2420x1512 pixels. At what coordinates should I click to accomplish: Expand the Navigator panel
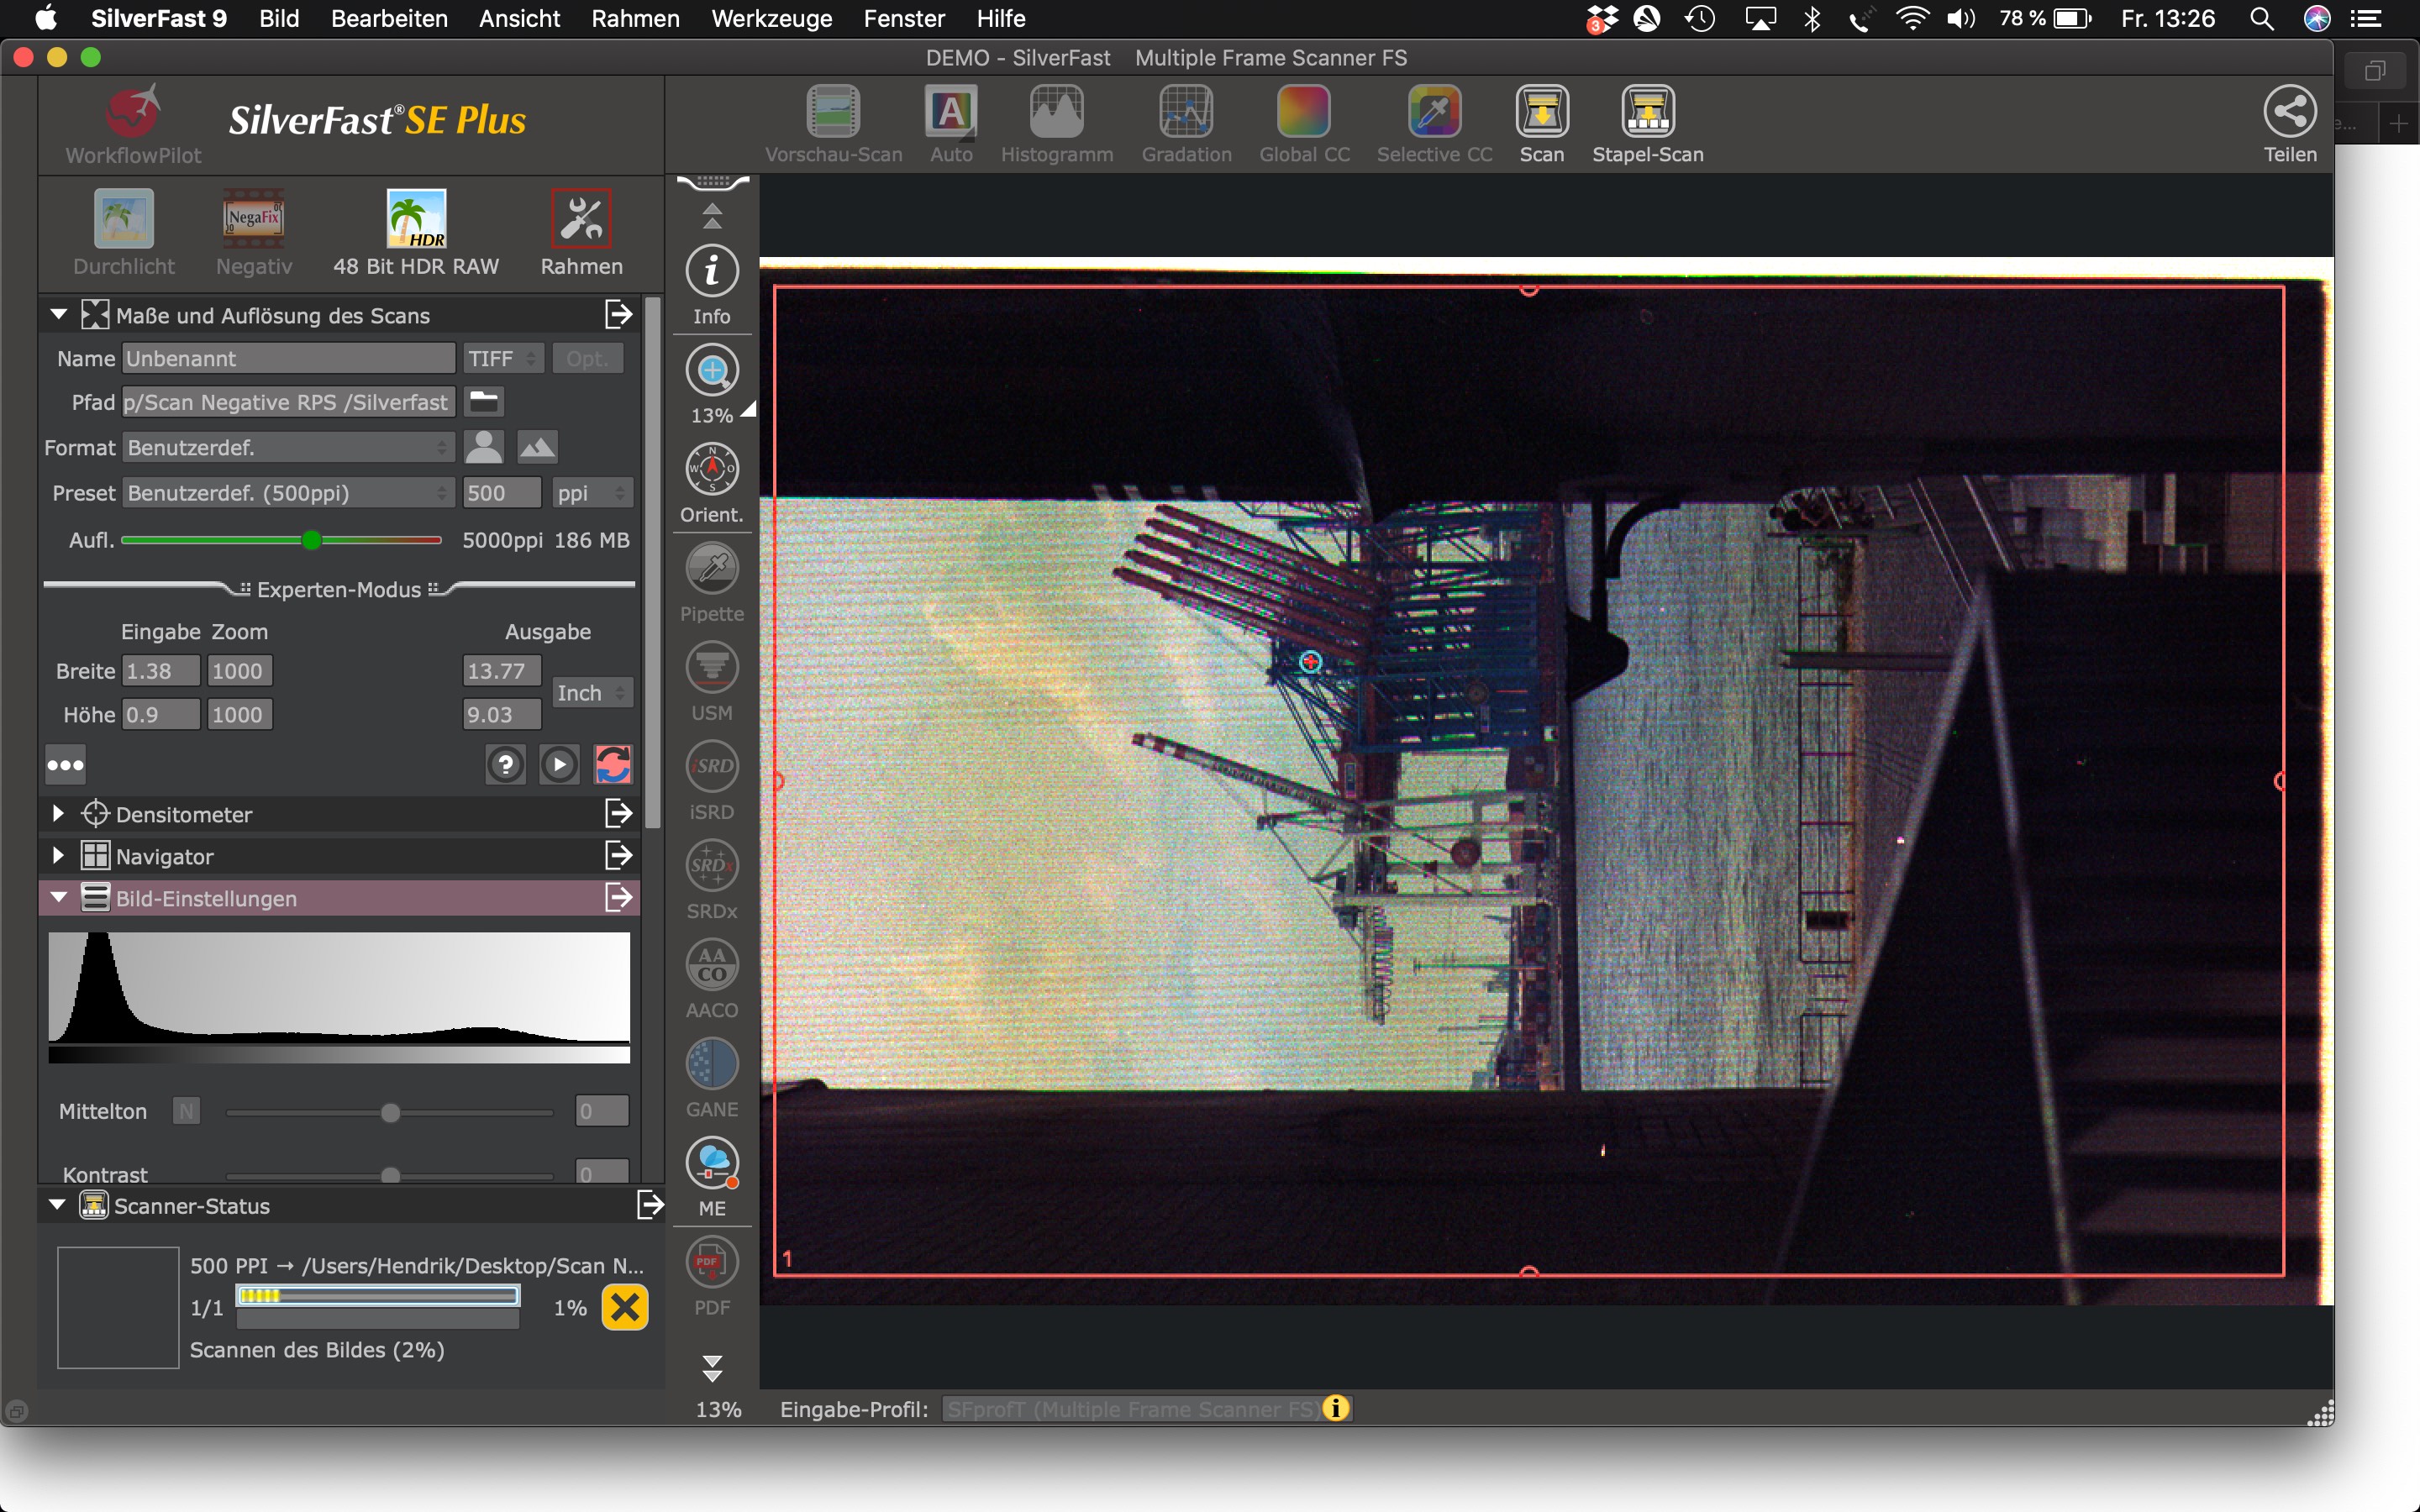[58, 856]
